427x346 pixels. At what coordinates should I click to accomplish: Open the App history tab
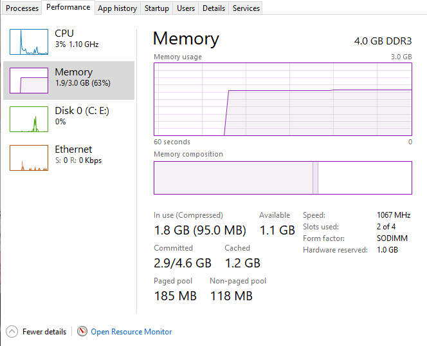(117, 8)
